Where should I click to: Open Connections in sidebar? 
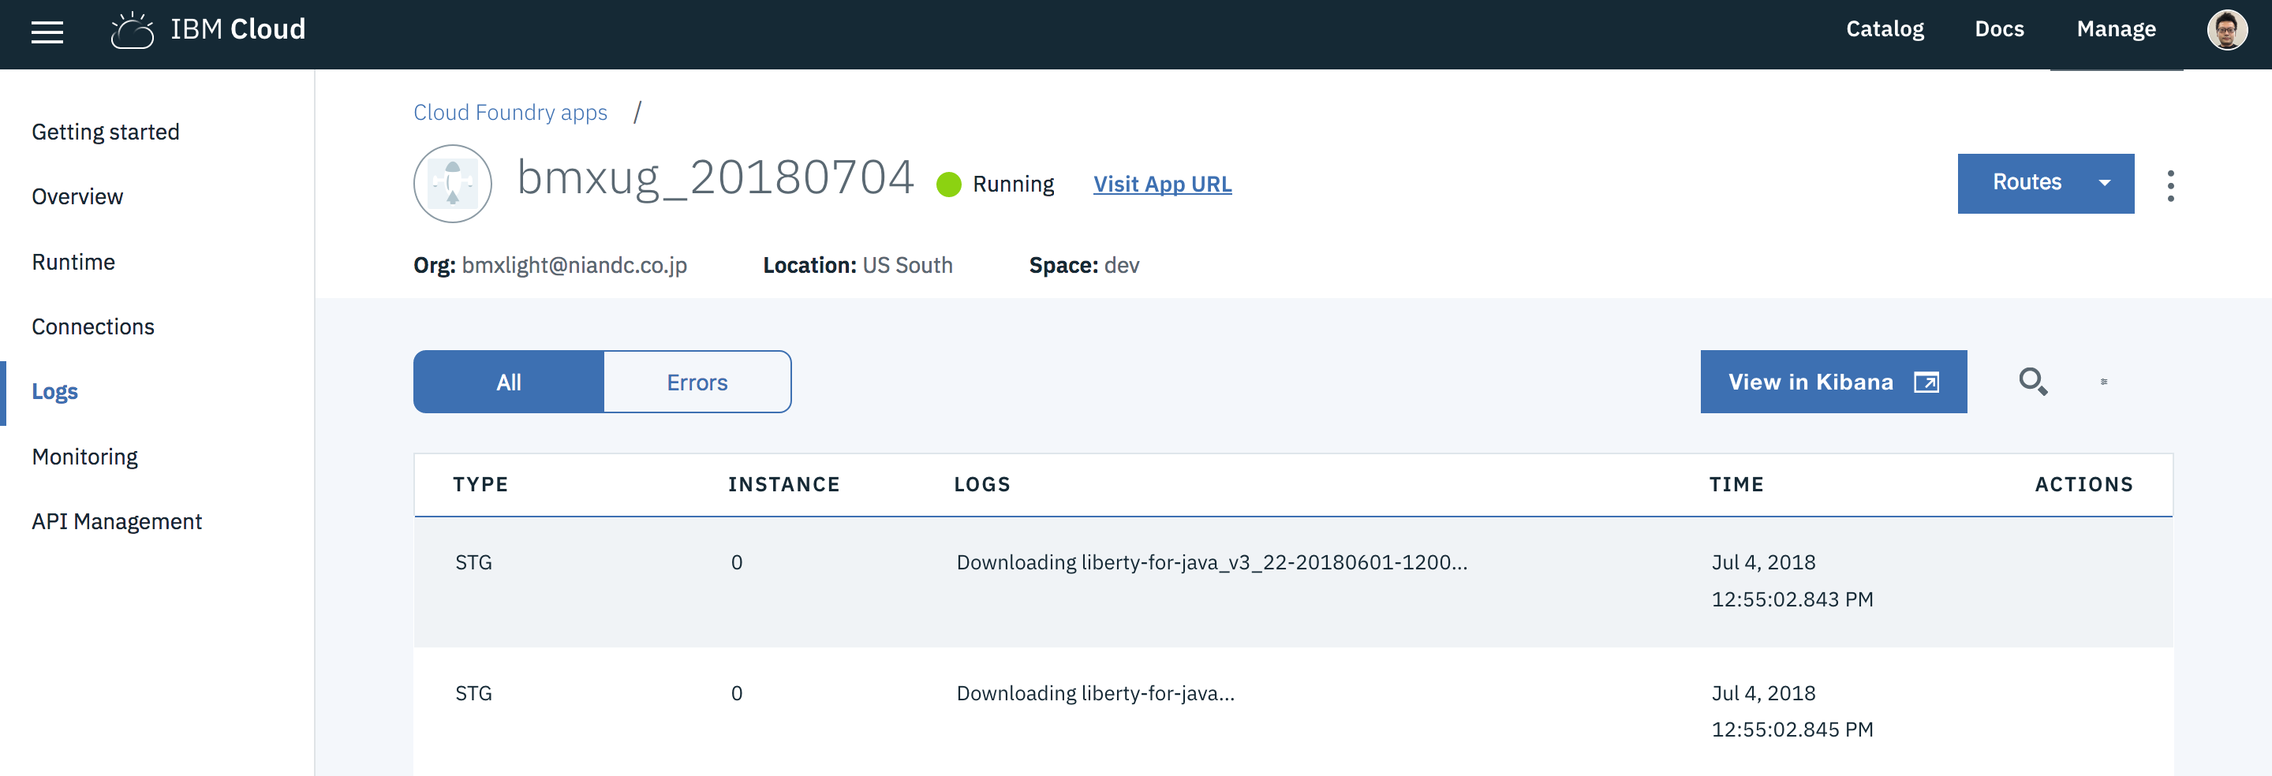click(94, 327)
